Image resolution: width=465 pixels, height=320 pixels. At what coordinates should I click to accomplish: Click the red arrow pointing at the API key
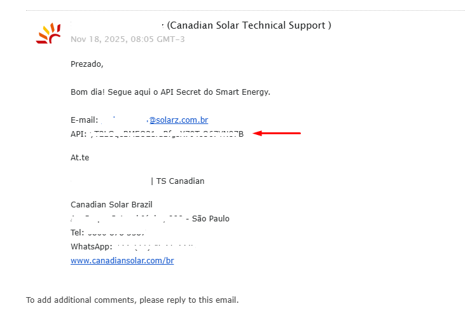point(277,134)
